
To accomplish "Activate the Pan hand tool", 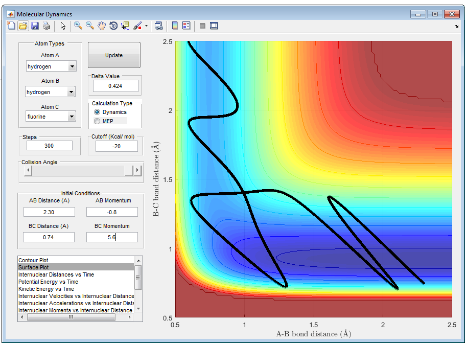I will tap(102, 26).
